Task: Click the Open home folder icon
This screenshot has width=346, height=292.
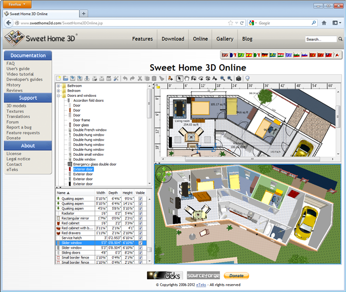Action: tap(65, 78)
